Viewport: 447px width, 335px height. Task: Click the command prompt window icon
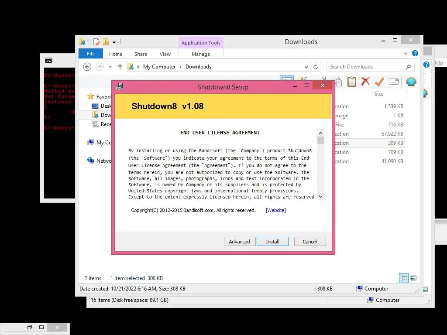coord(48,60)
